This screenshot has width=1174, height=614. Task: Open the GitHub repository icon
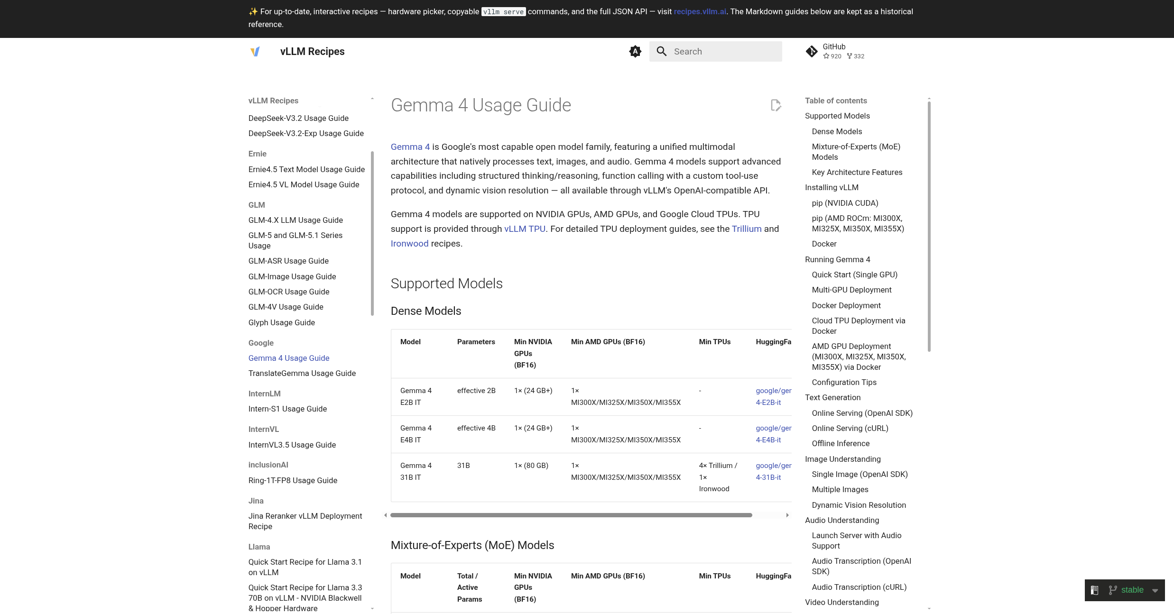pos(812,51)
